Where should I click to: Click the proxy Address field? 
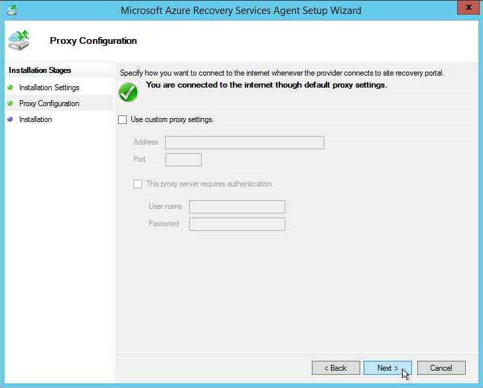click(x=245, y=142)
